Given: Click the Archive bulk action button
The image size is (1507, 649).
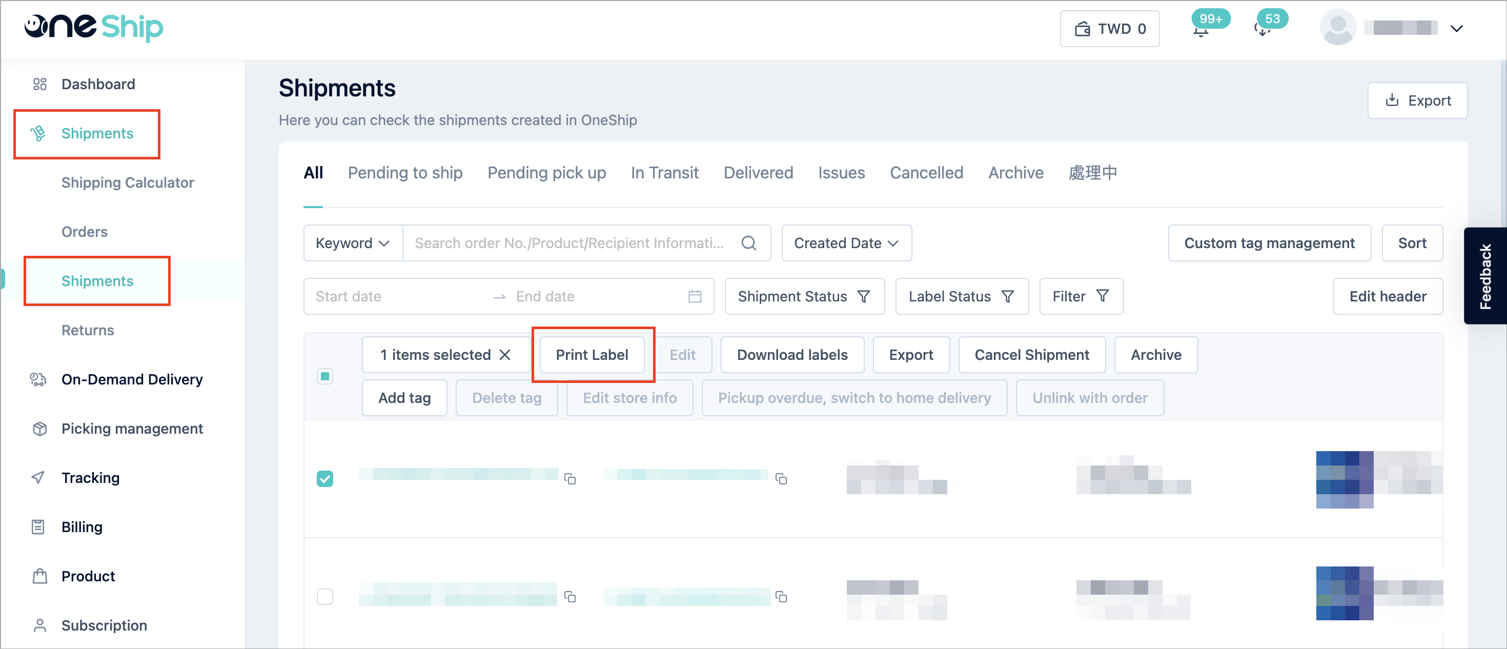Looking at the screenshot, I should pos(1155,355).
